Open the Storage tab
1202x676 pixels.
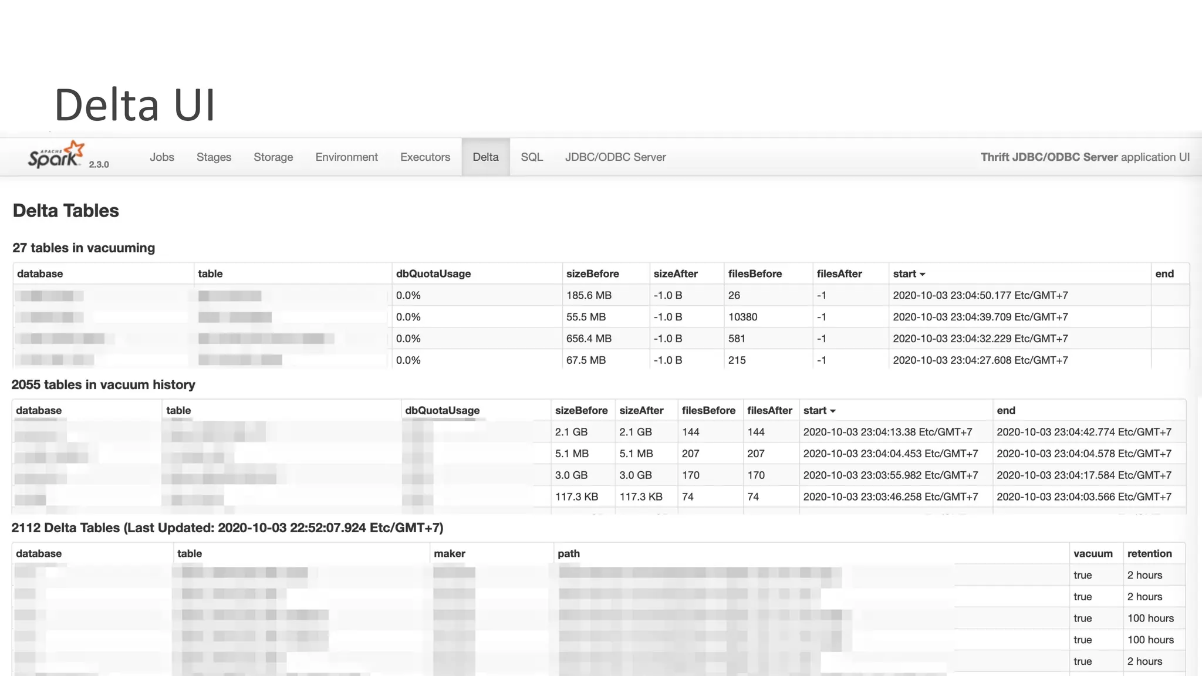(x=273, y=157)
